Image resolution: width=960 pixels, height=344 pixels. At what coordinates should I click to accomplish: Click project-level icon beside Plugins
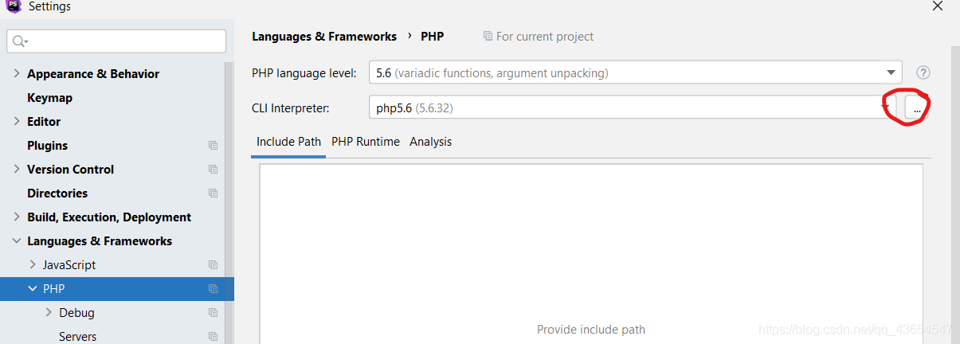coord(213,146)
